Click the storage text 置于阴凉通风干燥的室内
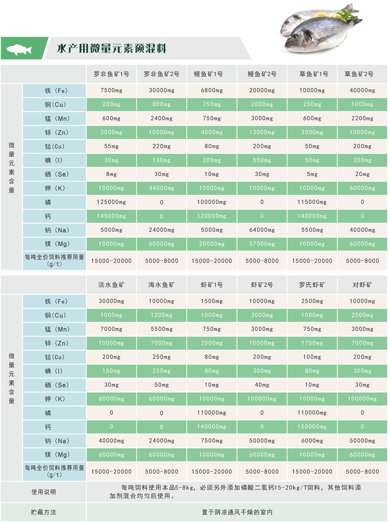 237,512
